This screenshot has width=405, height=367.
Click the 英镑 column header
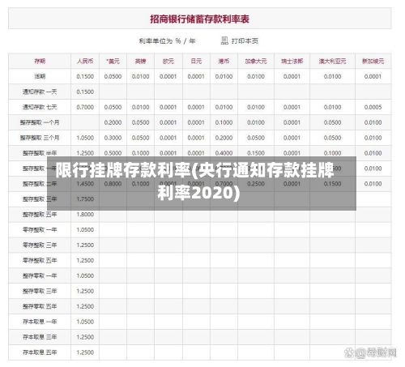[x=140, y=62]
